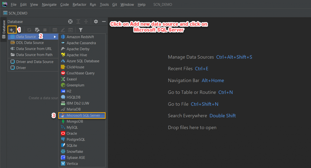Open the Git menu
This screenshot has height=168, width=311.
point(114,4)
